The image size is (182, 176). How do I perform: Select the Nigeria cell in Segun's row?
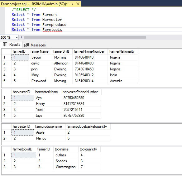tap(123, 57)
